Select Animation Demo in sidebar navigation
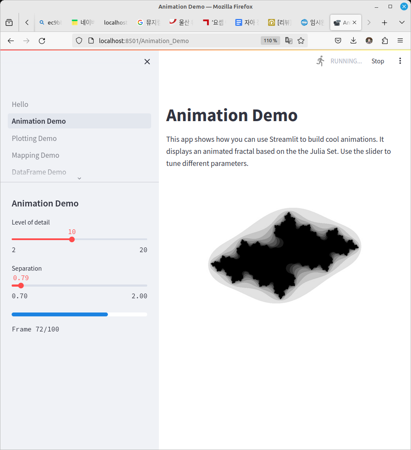411x450 pixels. [x=79, y=121]
